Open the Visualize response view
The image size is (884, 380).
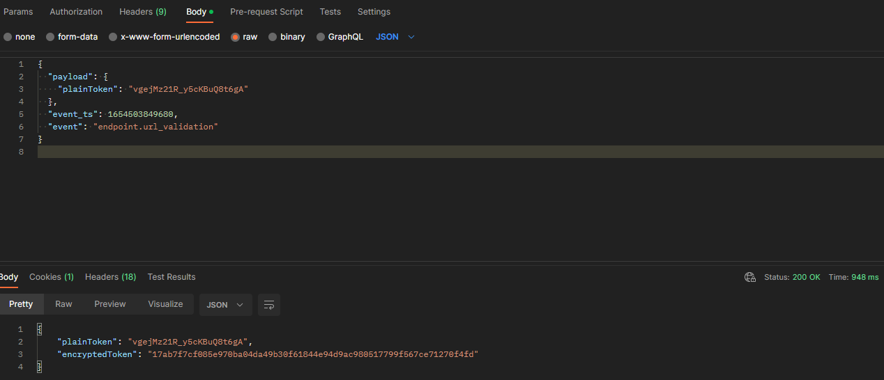coord(166,304)
